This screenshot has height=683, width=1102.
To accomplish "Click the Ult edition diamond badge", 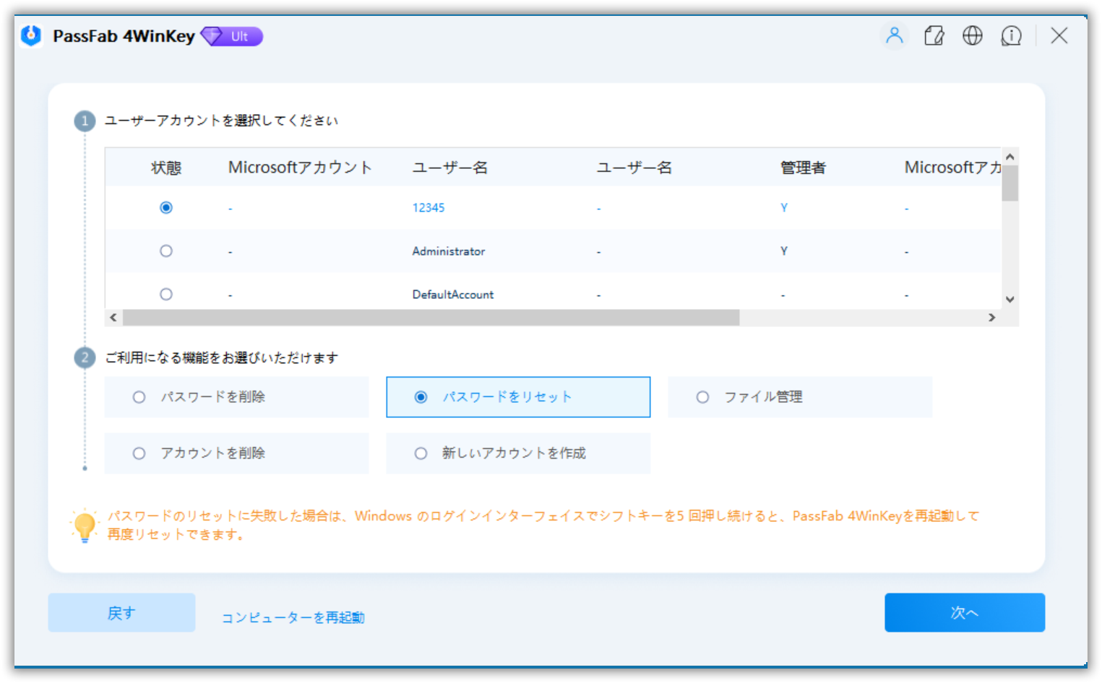I will (x=232, y=36).
